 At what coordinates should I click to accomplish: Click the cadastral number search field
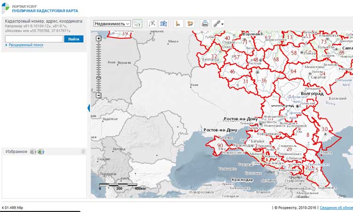[34, 39]
